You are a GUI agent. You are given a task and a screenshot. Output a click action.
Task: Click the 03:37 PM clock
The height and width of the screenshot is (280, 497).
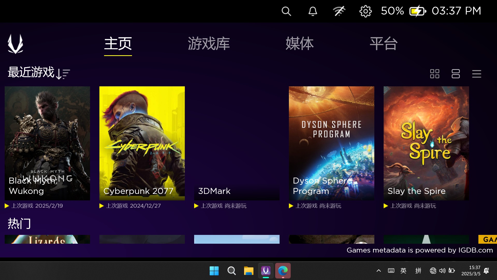pos(456,11)
